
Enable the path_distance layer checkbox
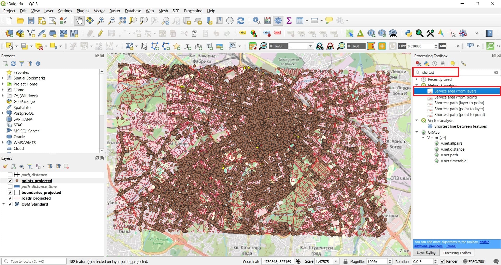click(x=10, y=175)
